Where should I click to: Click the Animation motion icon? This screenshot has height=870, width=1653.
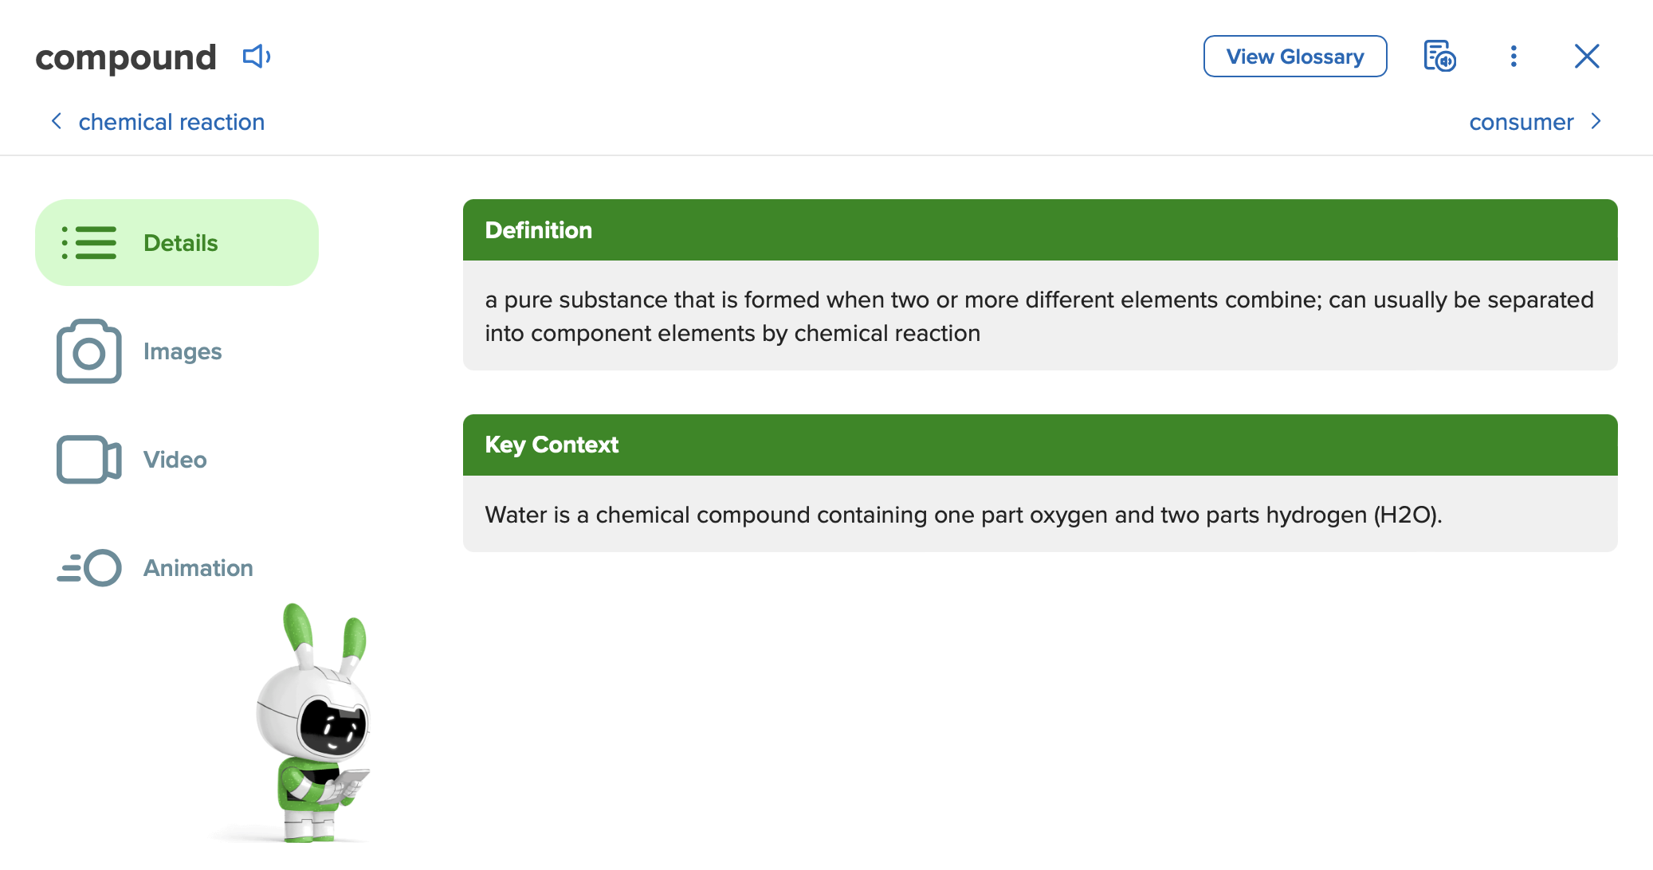89,568
